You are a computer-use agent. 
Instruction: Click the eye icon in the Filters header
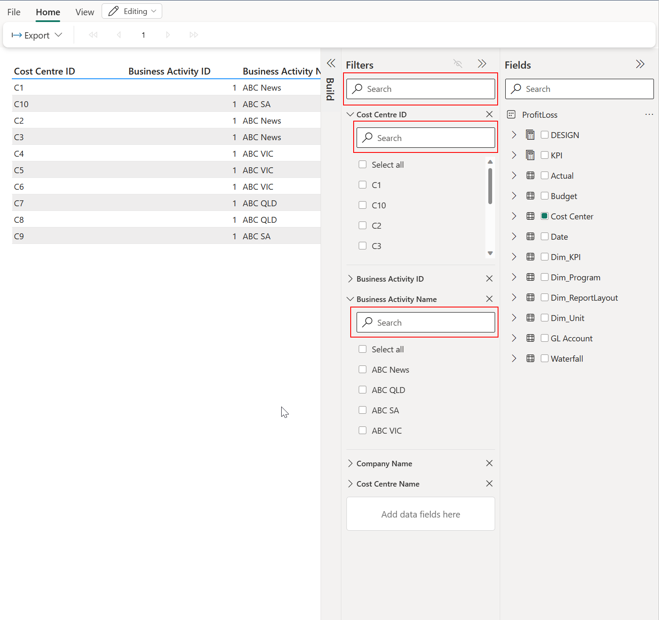(457, 64)
